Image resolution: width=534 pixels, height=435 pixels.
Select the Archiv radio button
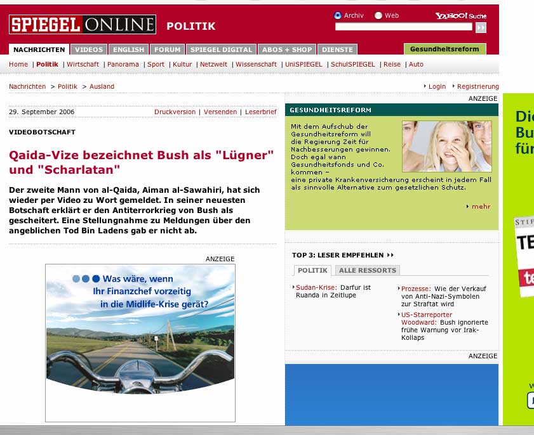[x=338, y=16]
